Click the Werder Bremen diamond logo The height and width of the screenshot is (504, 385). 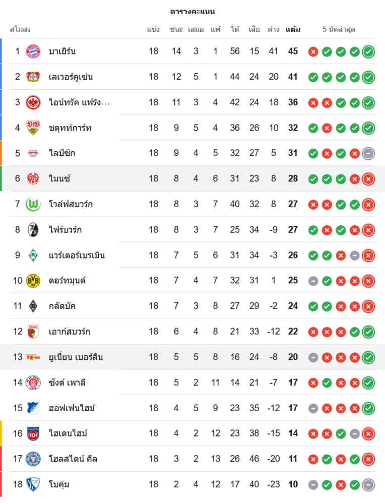pos(33,255)
